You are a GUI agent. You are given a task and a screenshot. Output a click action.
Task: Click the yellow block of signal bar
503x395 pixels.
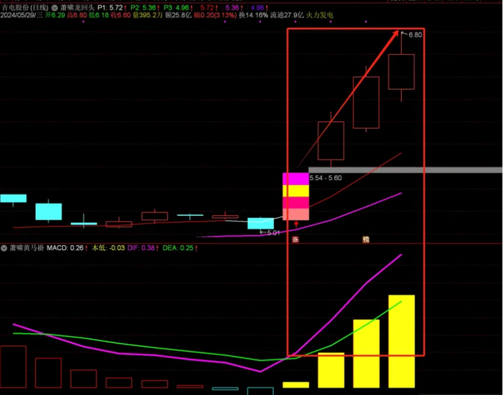tap(296, 191)
